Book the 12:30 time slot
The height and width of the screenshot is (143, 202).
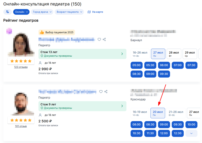178,133
